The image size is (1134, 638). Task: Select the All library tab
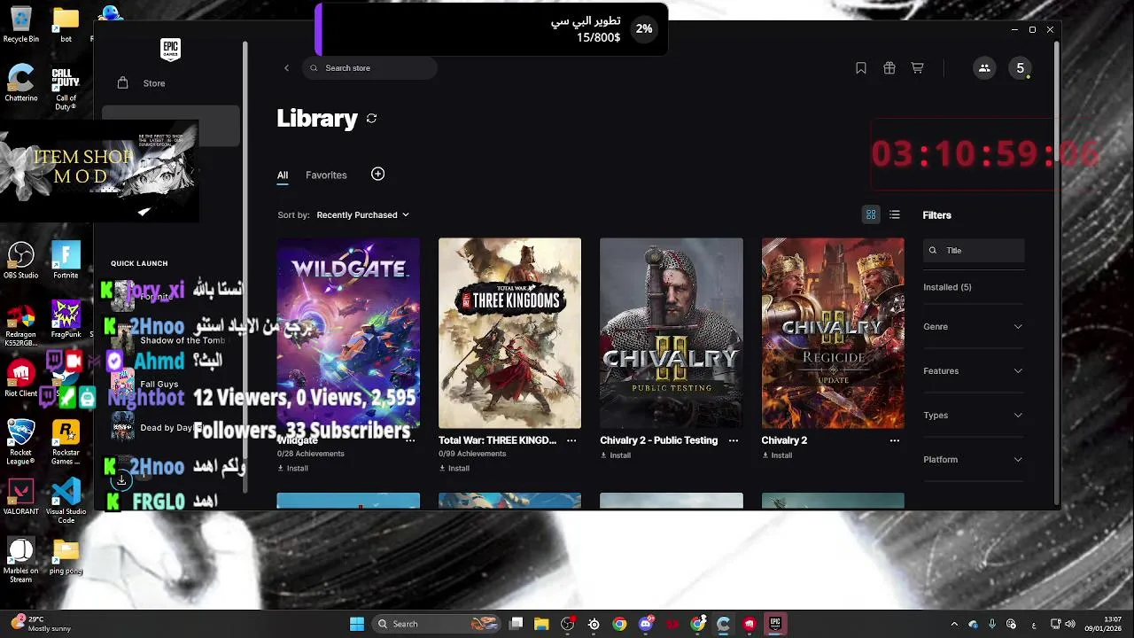(283, 175)
